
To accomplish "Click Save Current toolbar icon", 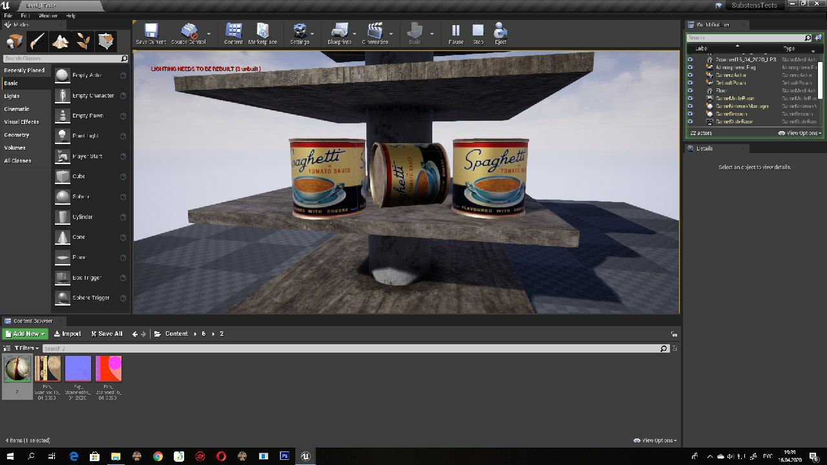I will click(151, 34).
